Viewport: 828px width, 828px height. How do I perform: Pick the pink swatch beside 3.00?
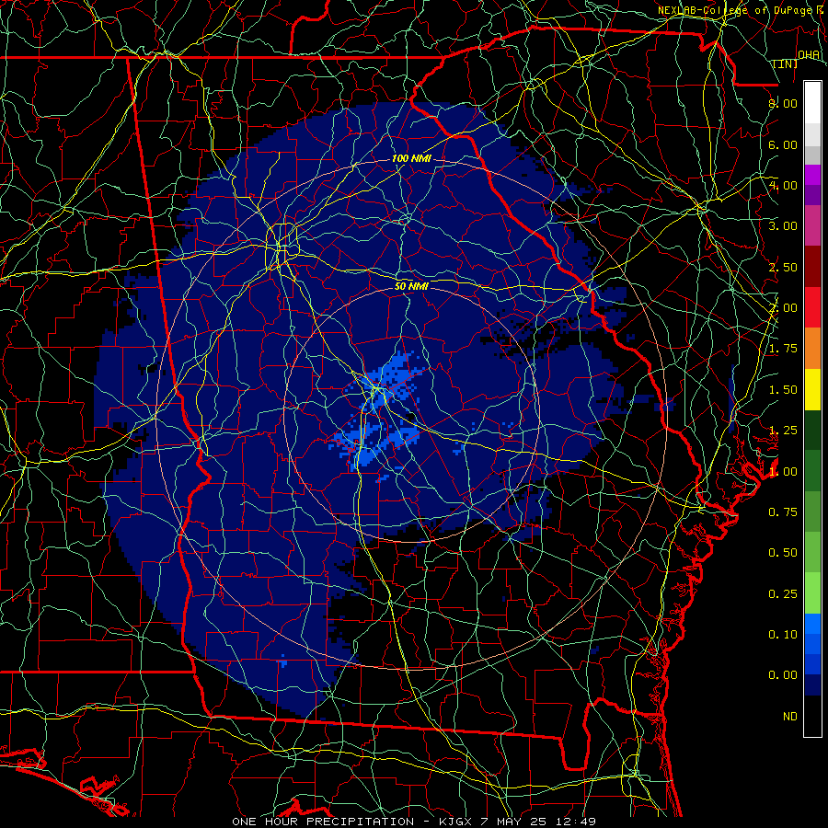(812, 225)
